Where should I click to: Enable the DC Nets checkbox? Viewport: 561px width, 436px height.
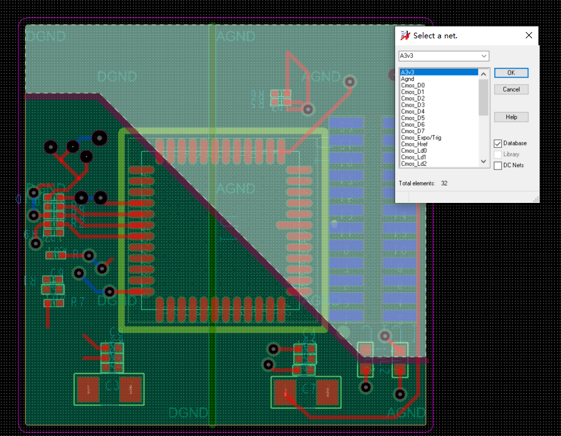click(x=498, y=165)
